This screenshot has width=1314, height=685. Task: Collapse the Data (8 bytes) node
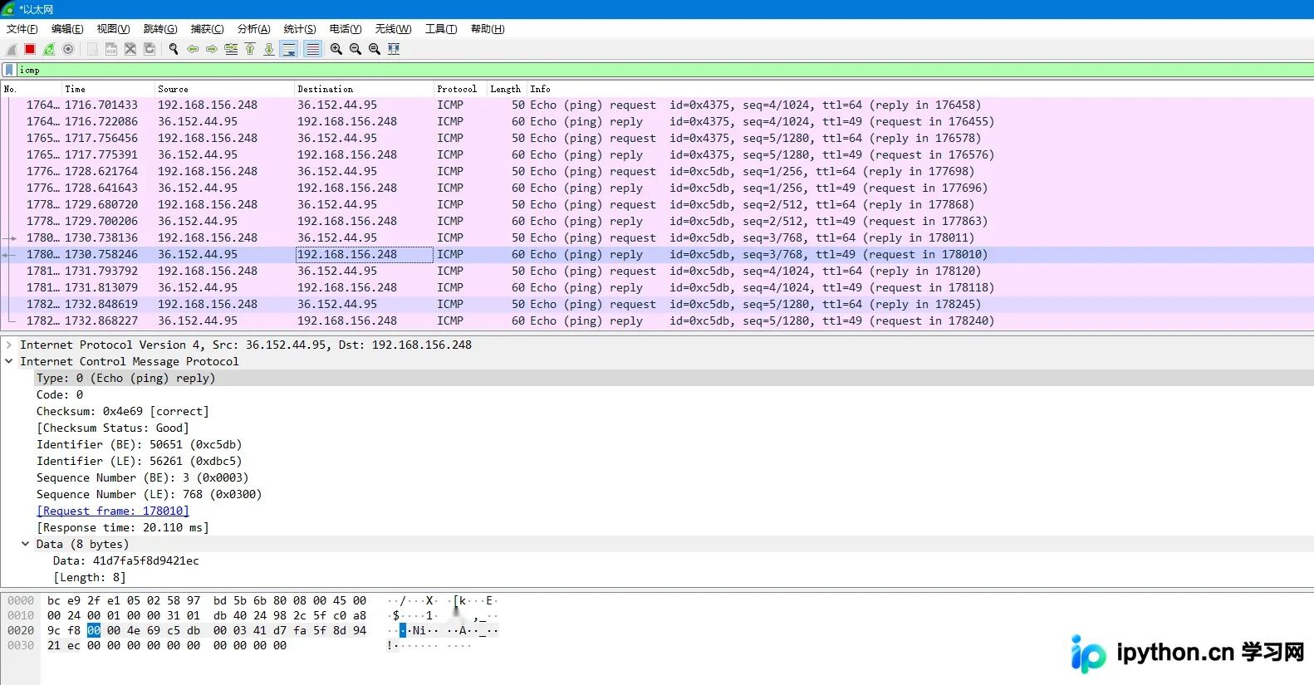[26, 544]
